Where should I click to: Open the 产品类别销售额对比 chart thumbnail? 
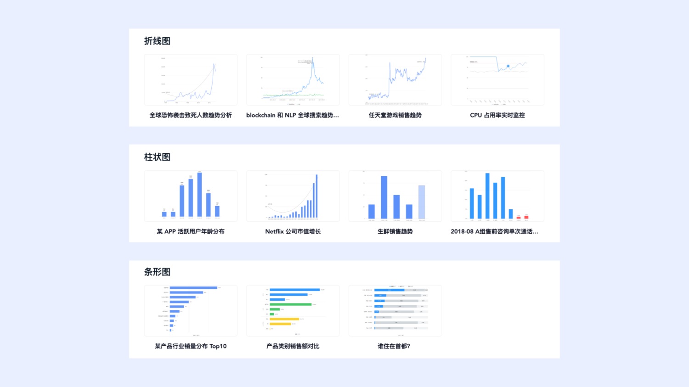(293, 311)
